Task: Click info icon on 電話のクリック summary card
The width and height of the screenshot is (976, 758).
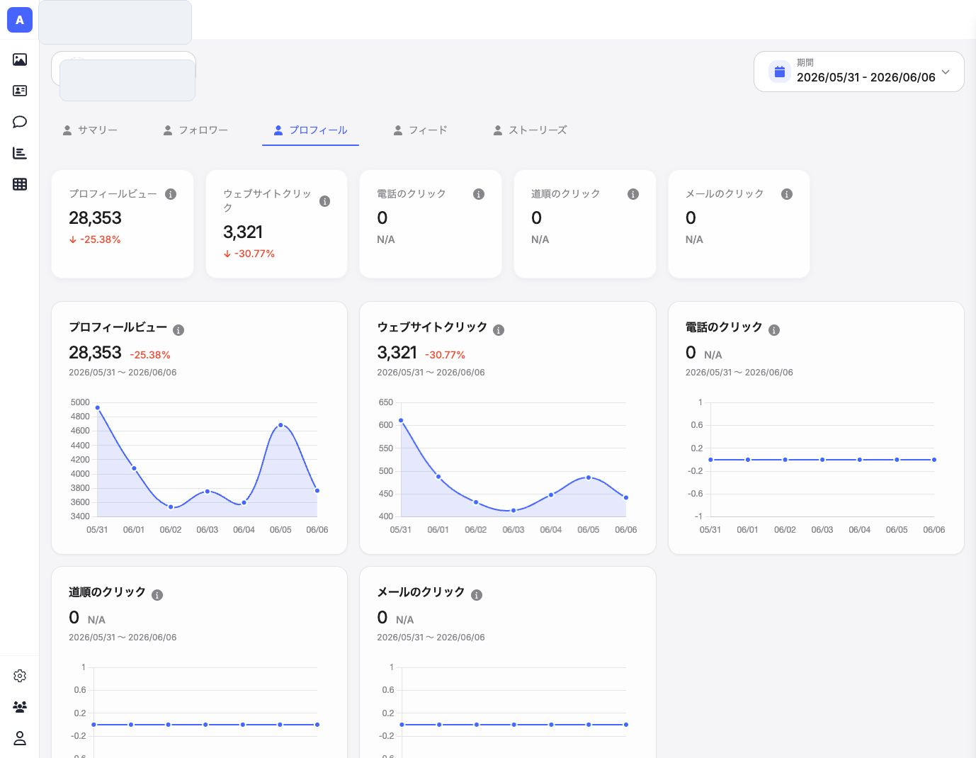Action: pyautogui.click(x=479, y=194)
